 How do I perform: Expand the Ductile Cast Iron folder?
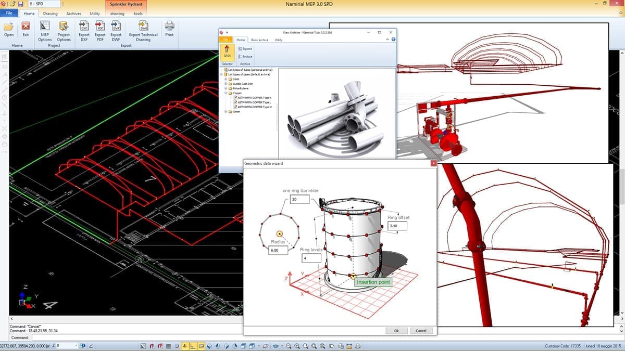click(226, 84)
